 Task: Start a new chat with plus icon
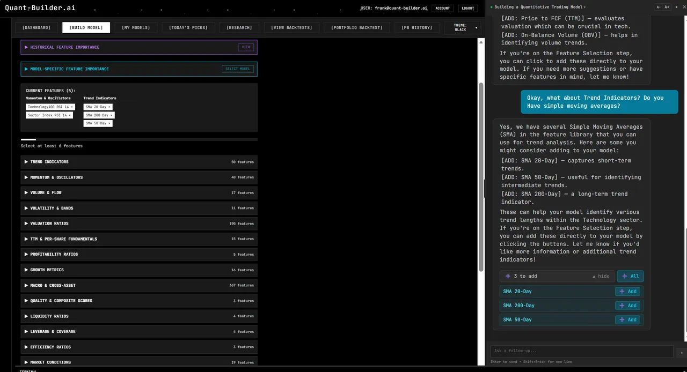coord(676,7)
